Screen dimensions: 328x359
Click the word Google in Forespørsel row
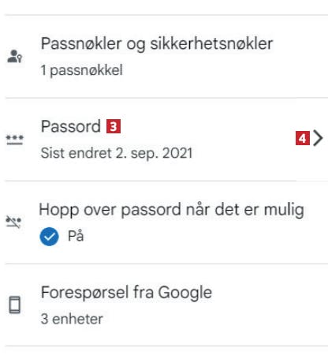[185, 294]
